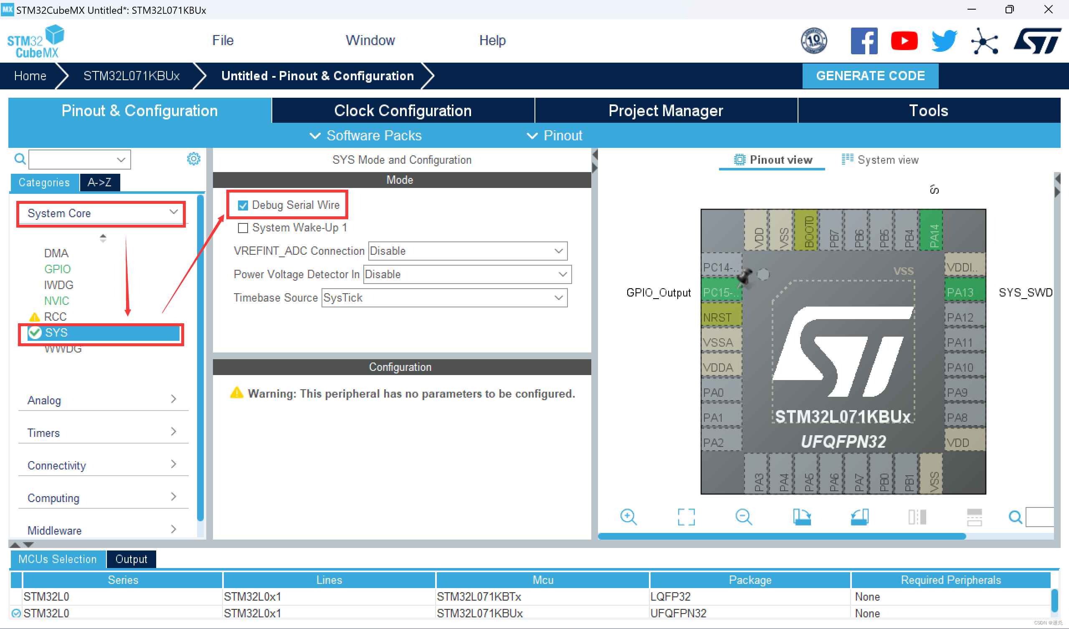The width and height of the screenshot is (1069, 629).
Task: Open VREFINT_ADC Connection dropdown
Action: tap(467, 251)
